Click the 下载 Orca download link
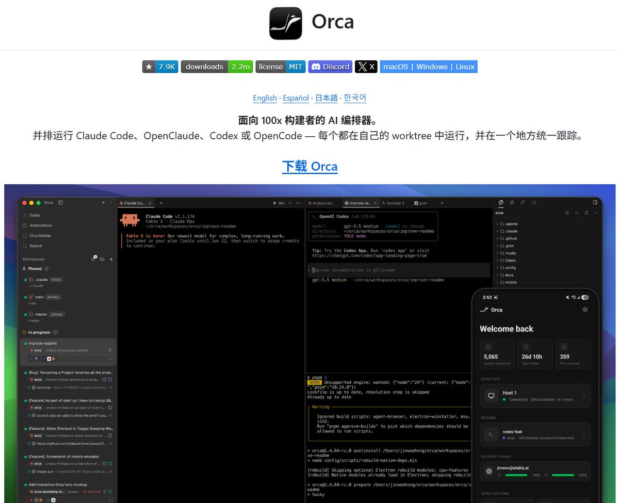This screenshot has width=619, height=503. click(309, 167)
